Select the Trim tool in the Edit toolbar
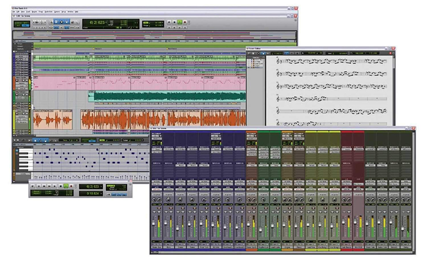The image size is (427, 263). coord(56,22)
